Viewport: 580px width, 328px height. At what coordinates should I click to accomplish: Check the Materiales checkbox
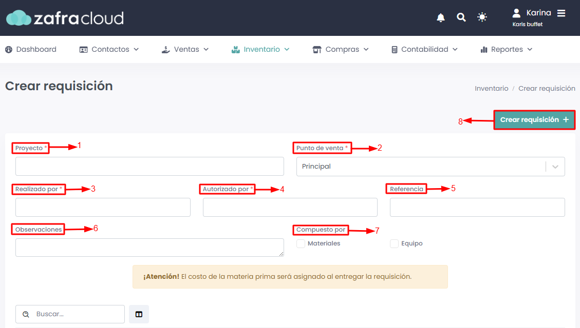point(301,243)
